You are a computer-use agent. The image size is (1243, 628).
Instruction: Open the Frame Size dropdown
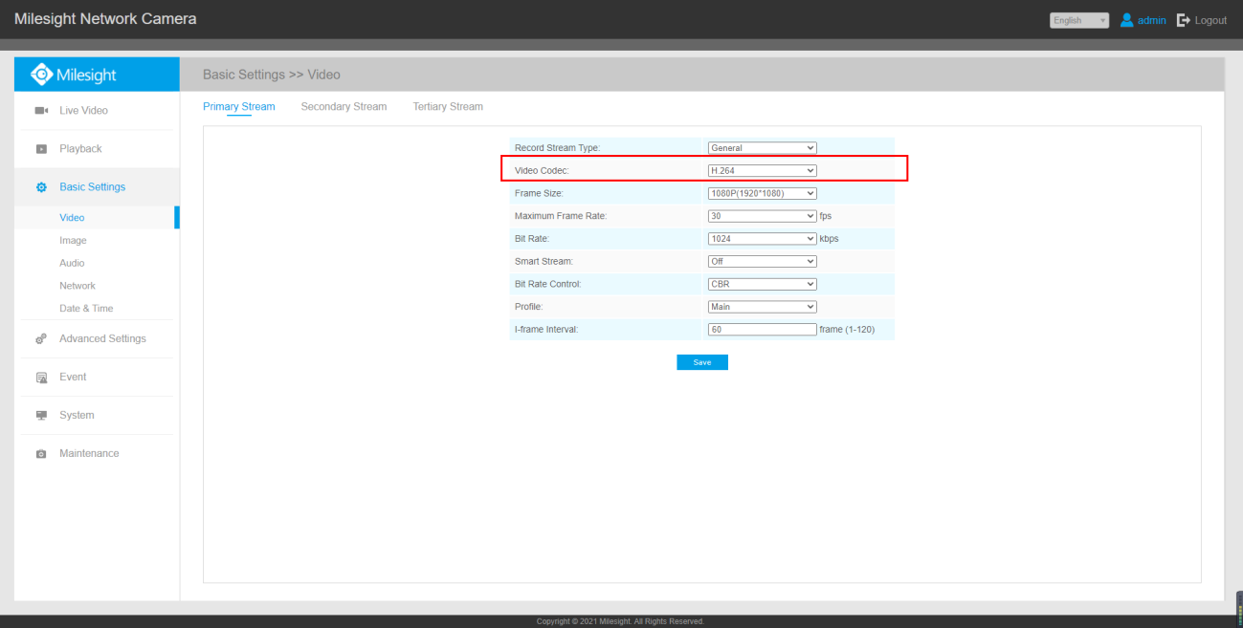tap(762, 193)
